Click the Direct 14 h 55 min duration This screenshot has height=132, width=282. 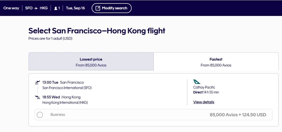point(206,92)
